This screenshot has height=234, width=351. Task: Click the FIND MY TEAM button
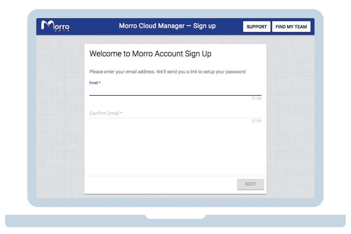coord(291,27)
